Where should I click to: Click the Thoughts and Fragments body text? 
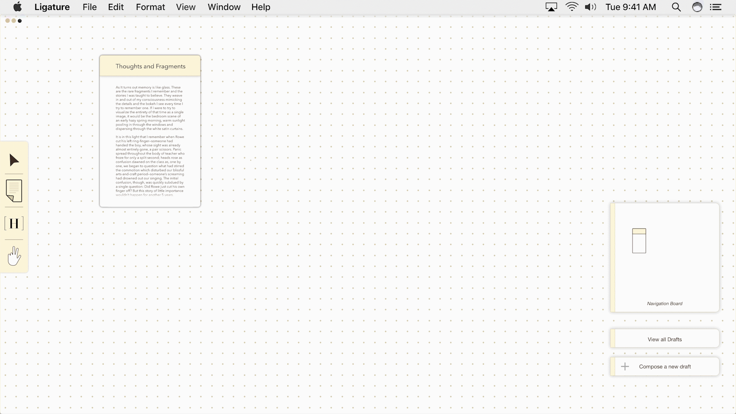tap(150, 141)
